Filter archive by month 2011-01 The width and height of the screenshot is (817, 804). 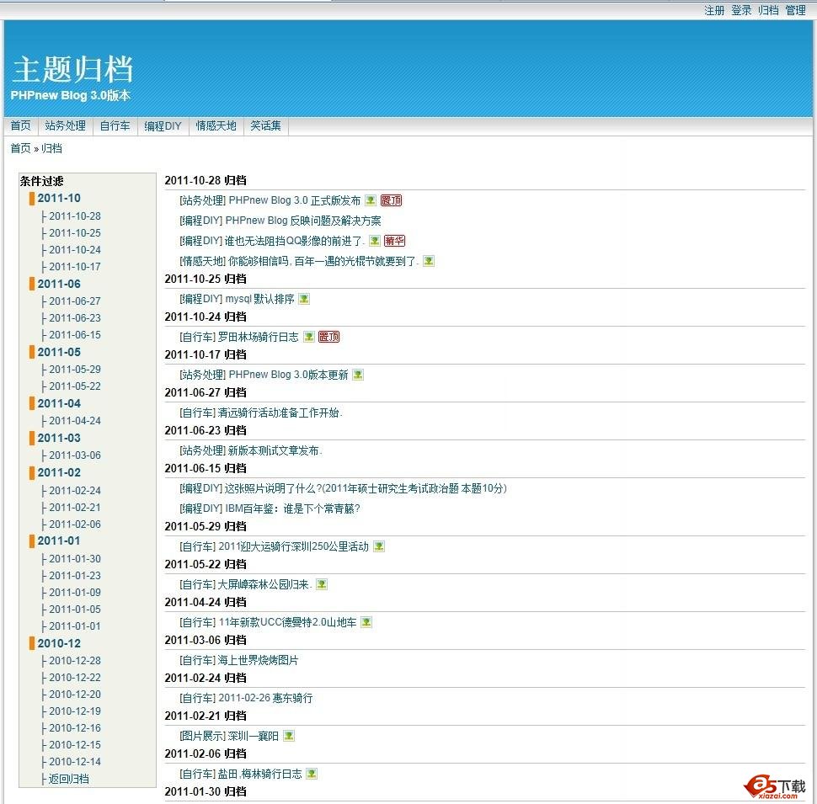pos(59,540)
